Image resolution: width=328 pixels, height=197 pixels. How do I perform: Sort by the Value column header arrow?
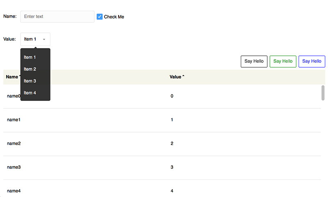pyautogui.click(x=183, y=77)
